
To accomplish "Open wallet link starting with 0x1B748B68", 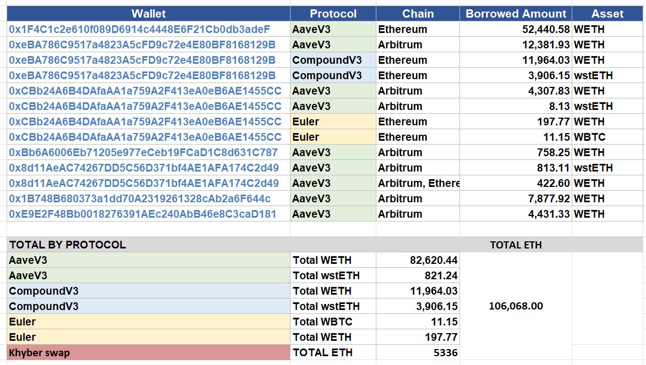I will tap(140, 198).
